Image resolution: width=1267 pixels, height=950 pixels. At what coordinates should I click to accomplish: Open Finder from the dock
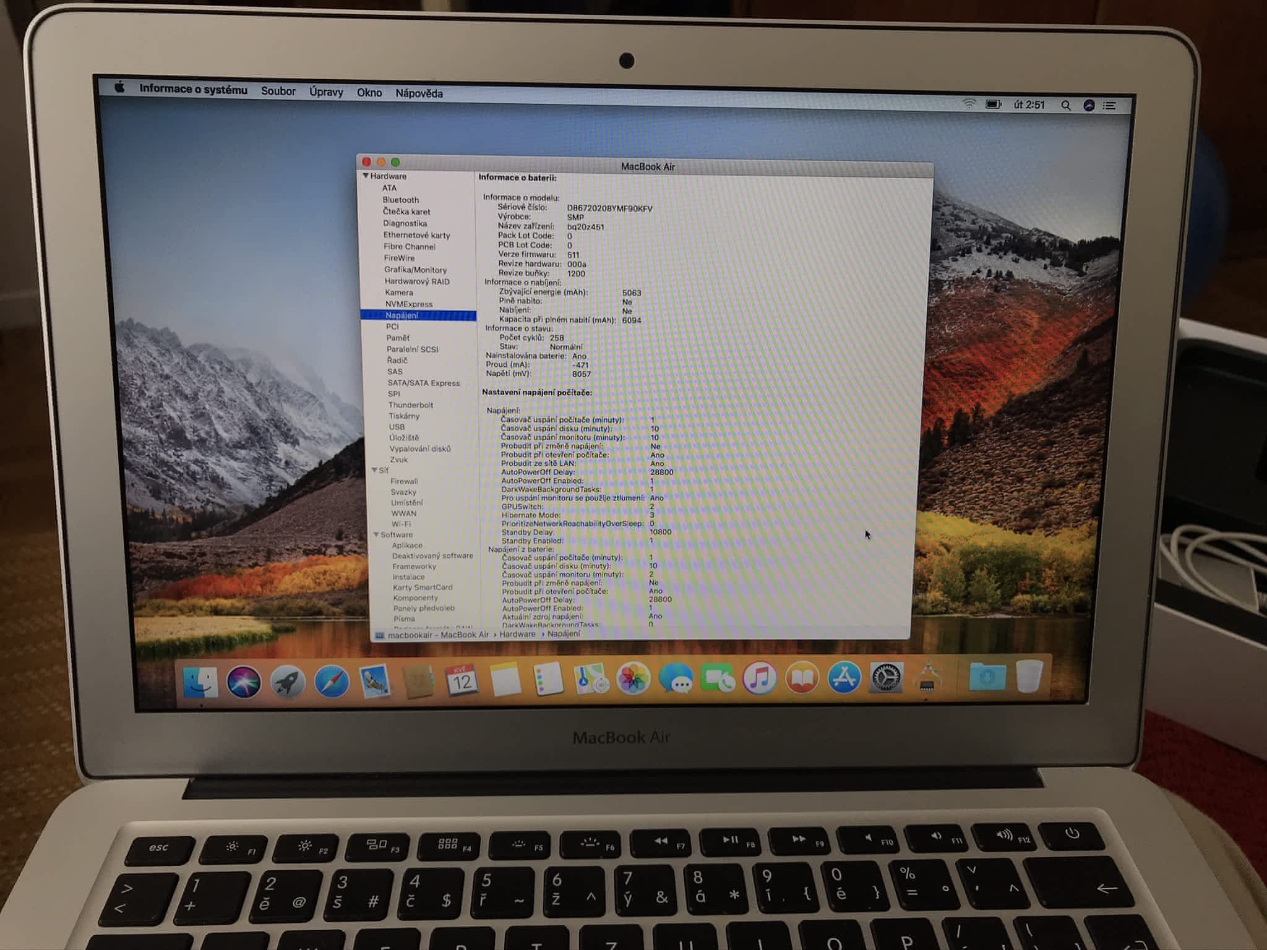click(200, 683)
